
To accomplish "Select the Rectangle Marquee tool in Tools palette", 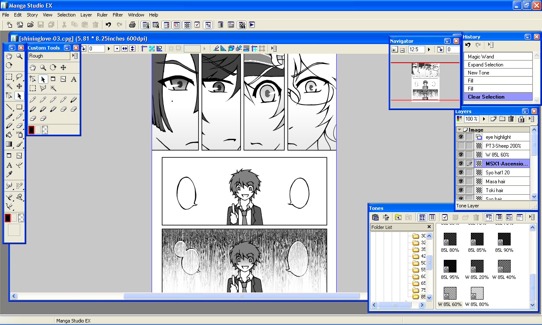I will point(9,77).
